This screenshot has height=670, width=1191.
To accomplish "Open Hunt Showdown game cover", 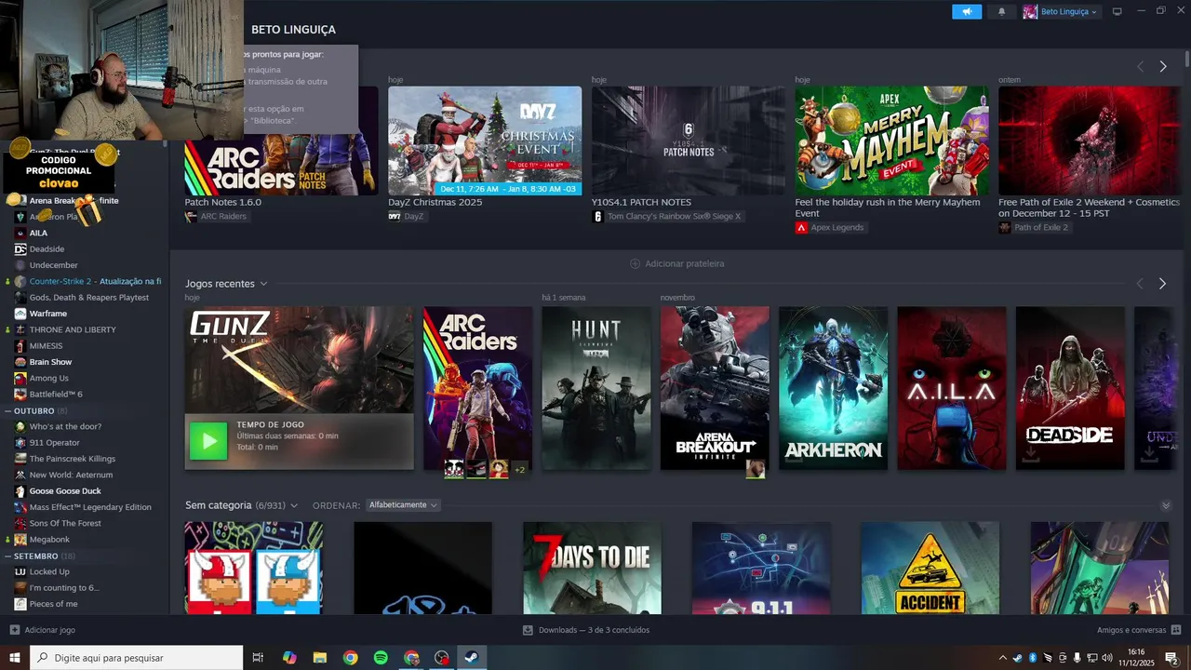I will 596,388.
